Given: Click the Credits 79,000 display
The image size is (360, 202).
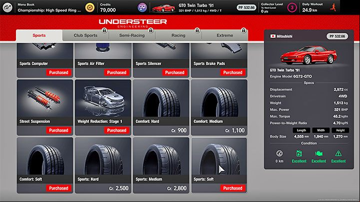Looking at the screenshot, I should point(108,8).
